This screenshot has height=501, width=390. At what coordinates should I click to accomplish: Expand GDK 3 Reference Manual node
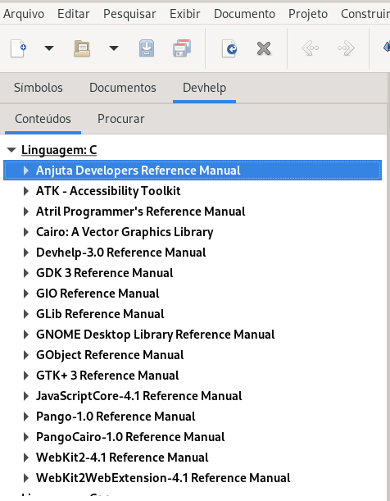tap(26, 273)
